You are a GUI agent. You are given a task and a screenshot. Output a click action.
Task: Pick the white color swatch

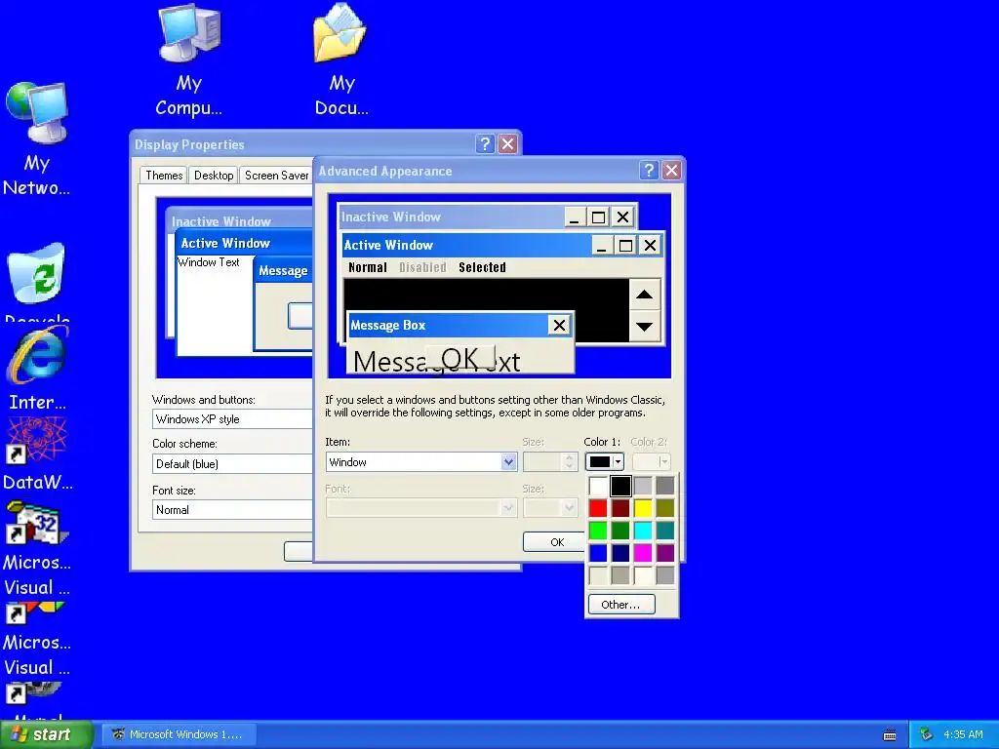pos(598,486)
